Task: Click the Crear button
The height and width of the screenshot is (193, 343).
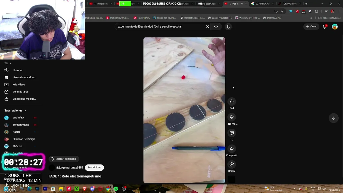Action: click(x=311, y=27)
